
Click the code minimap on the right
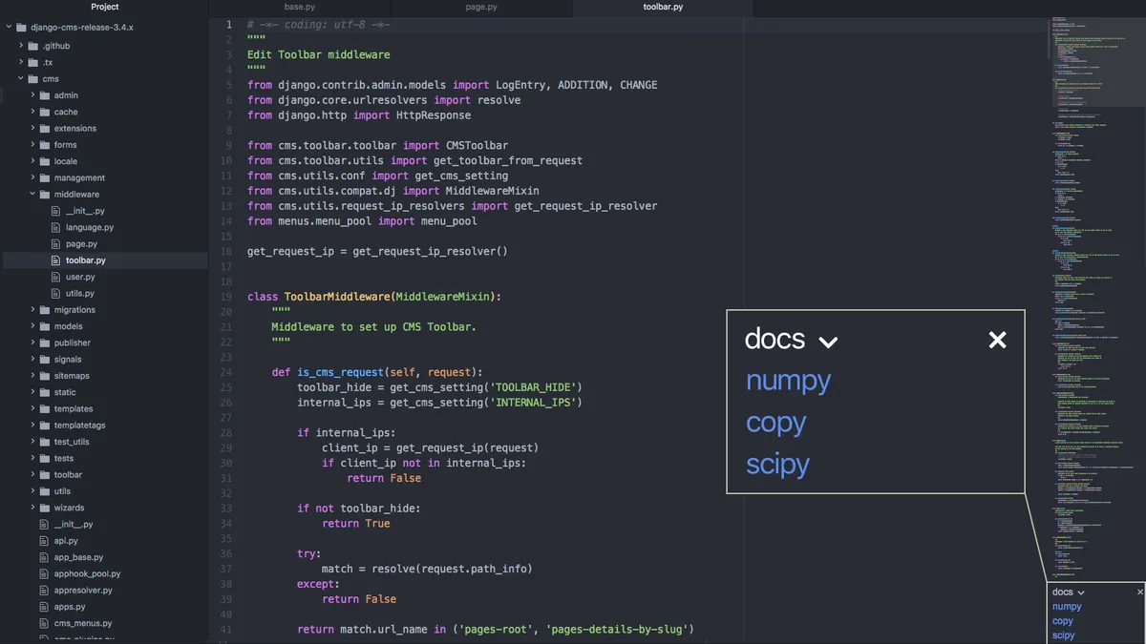click(1095, 296)
